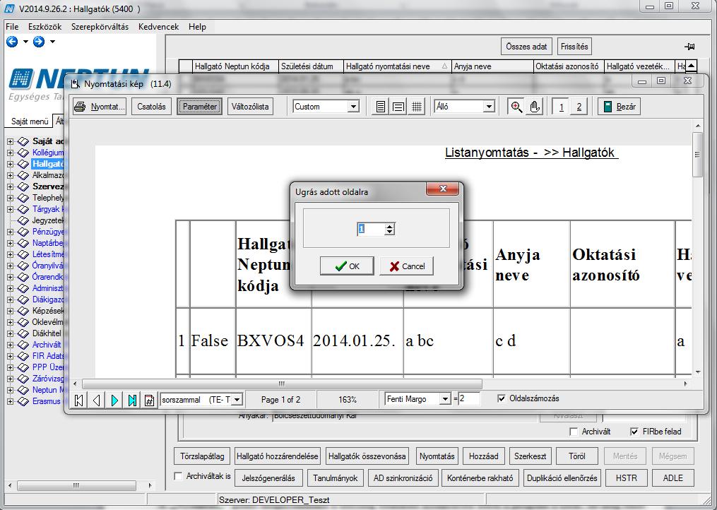Open the Fenti Margo dropdown

point(445,399)
